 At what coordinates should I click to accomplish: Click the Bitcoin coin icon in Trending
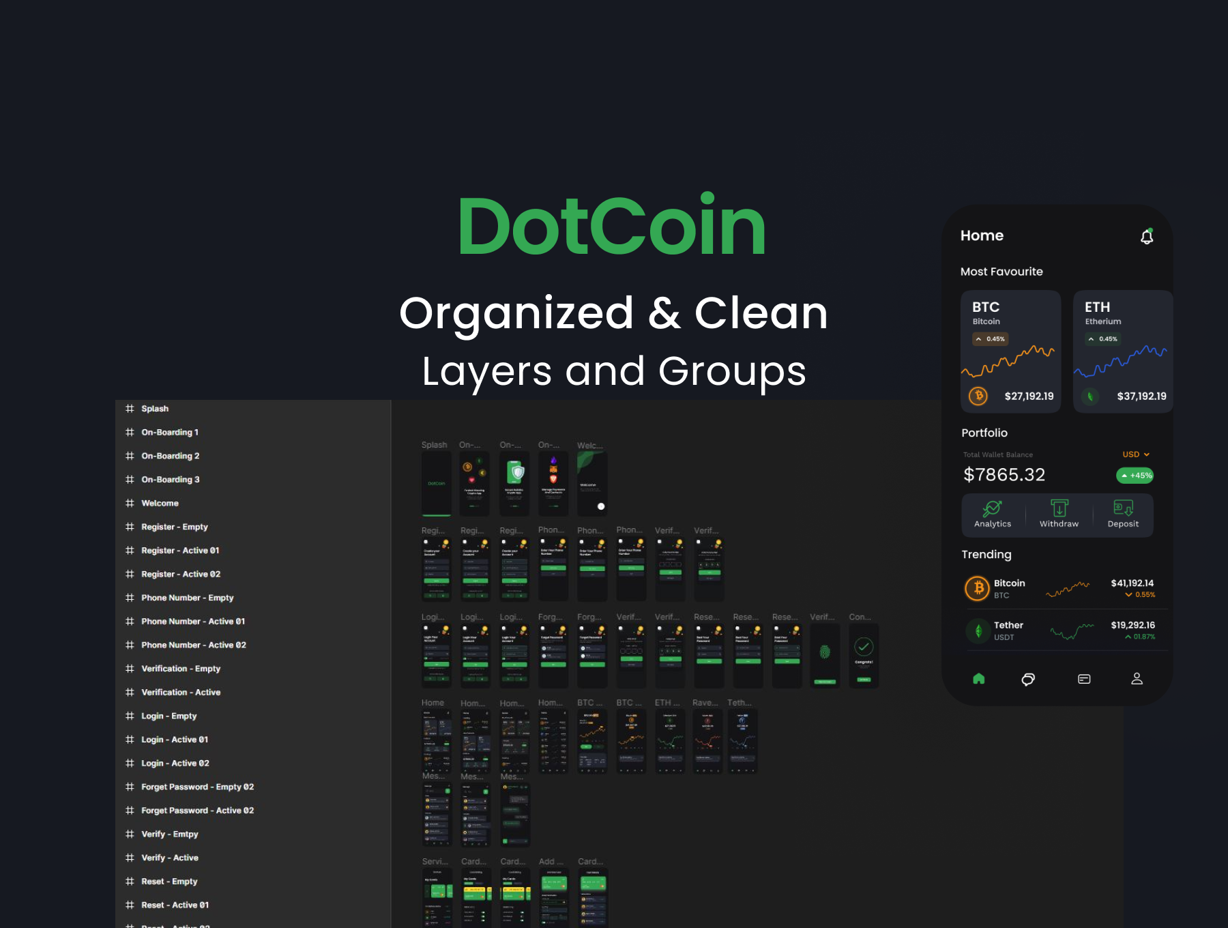978,588
